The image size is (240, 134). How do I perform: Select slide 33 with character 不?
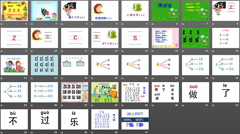tap(14, 119)
